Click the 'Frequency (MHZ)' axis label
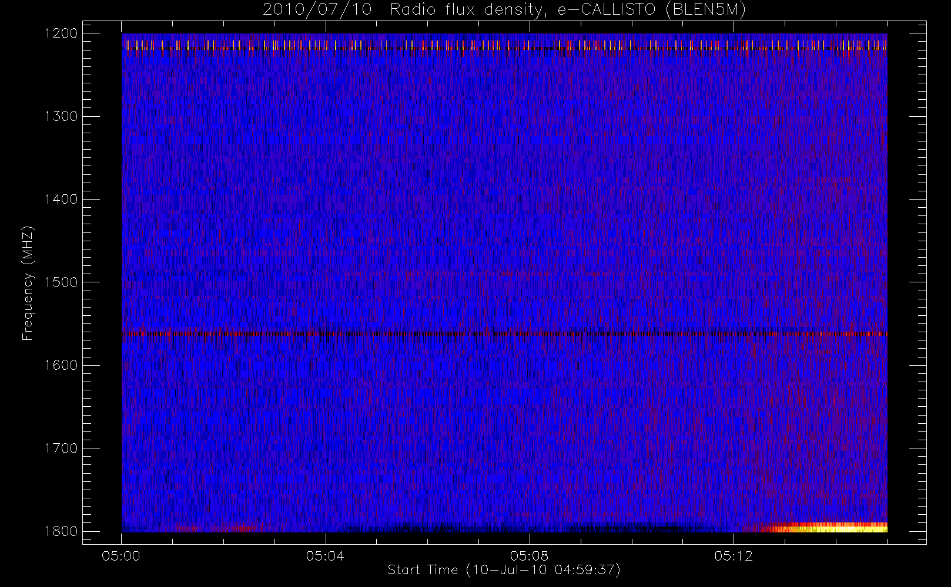This screenshot has width=951, height=587. pyautogui.click(x=28, y=283)
